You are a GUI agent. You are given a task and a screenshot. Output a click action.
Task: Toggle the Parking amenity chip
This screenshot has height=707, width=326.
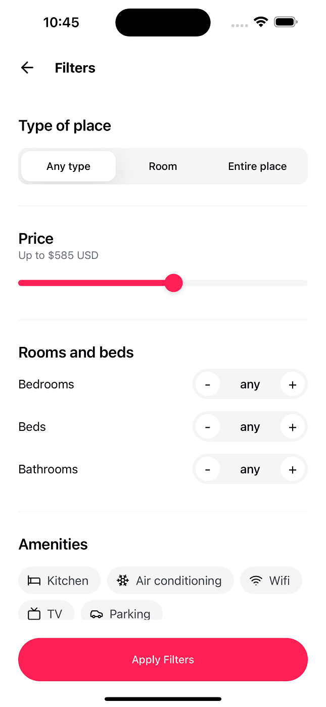pyautogui.click(x=121, y=612)
